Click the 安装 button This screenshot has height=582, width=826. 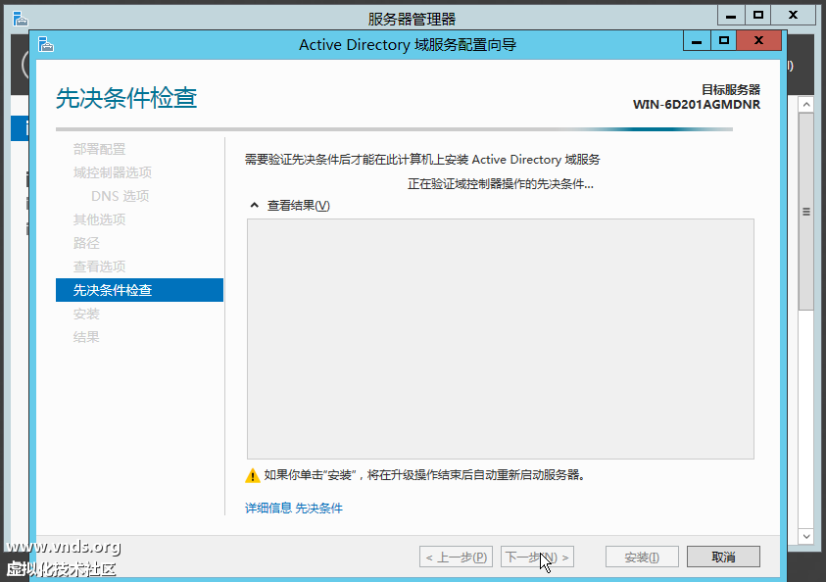[x=642, y=557]
